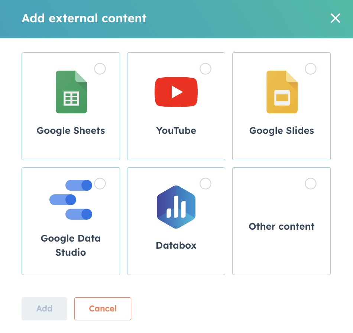This screenshot has width=353, height=333.
Task: Click the Databox hexagon icon
Action: (176, 207)
